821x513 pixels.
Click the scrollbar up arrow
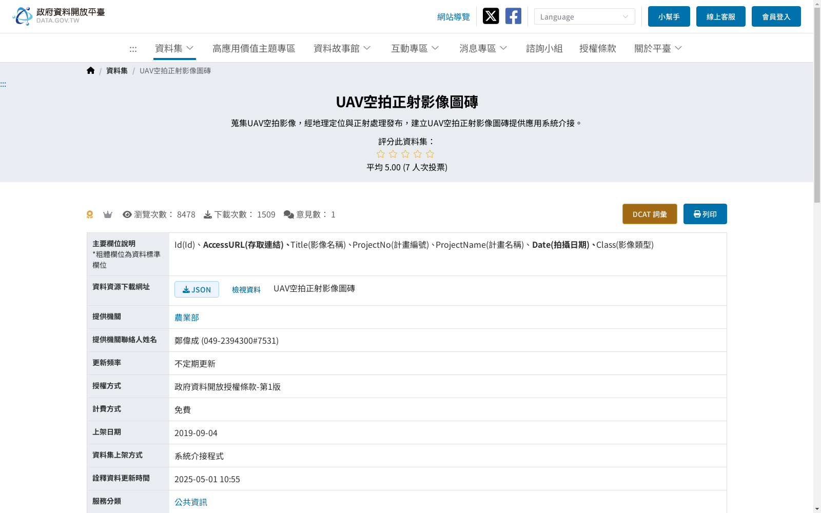point(817,4)
